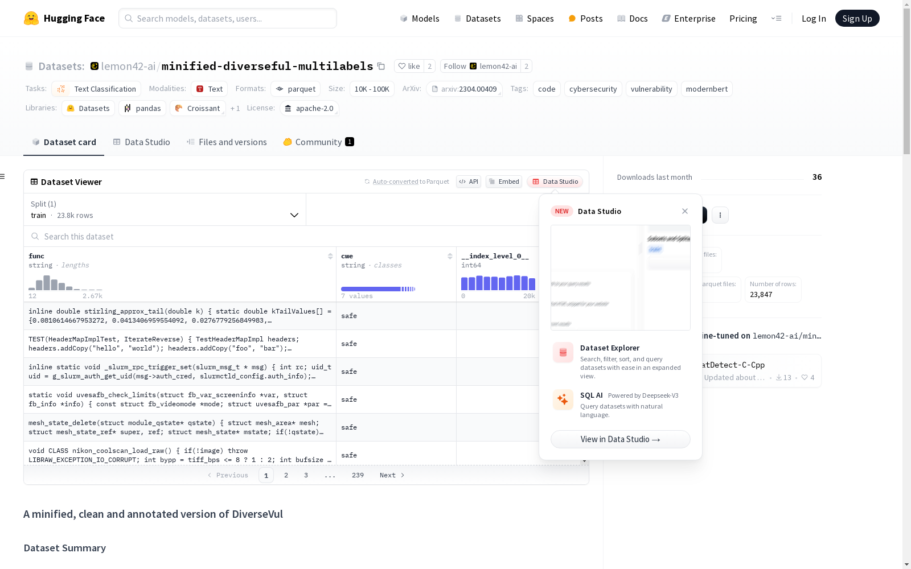Jump to last page 239

click(x=358, y=475)
